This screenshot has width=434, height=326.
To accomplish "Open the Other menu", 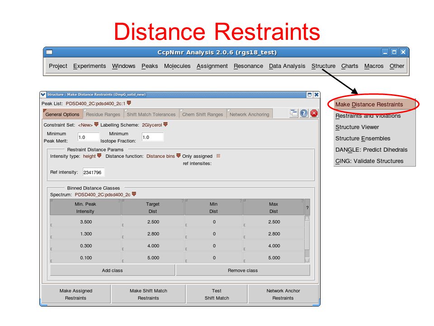I will pyautogui.click(x=396, y=66).
